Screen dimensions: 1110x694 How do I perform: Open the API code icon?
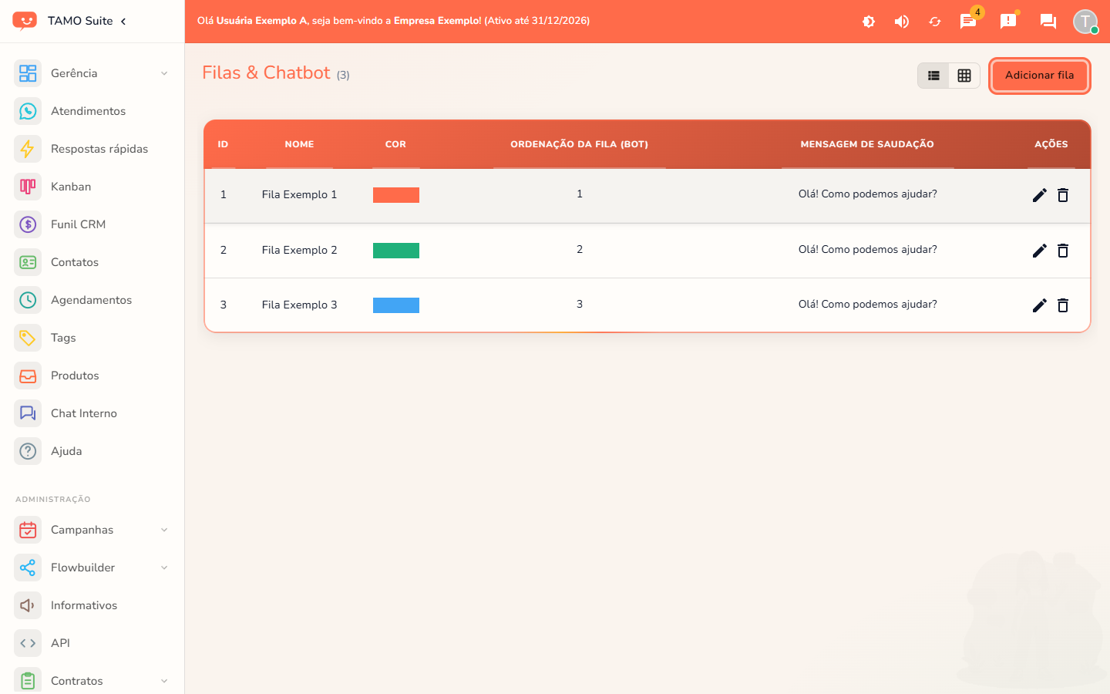pos(28,643)
